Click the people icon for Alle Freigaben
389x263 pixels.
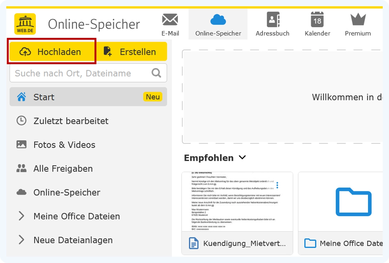point(22,168)
